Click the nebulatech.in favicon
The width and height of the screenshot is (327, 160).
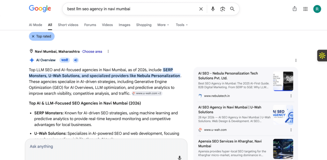200,96
